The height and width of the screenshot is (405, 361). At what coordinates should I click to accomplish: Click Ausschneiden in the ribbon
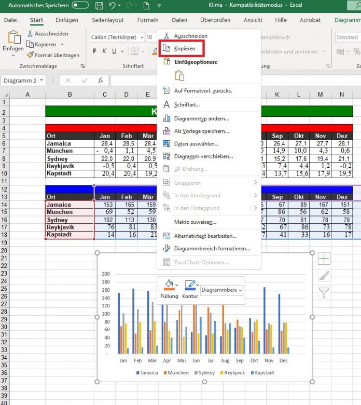point(48,34)
